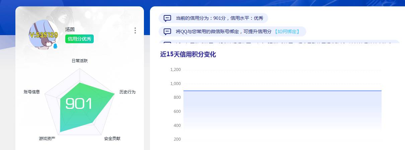Click the 安全贡献 radar label
This screenshot has height=150, width=405.
pos(112,138)
